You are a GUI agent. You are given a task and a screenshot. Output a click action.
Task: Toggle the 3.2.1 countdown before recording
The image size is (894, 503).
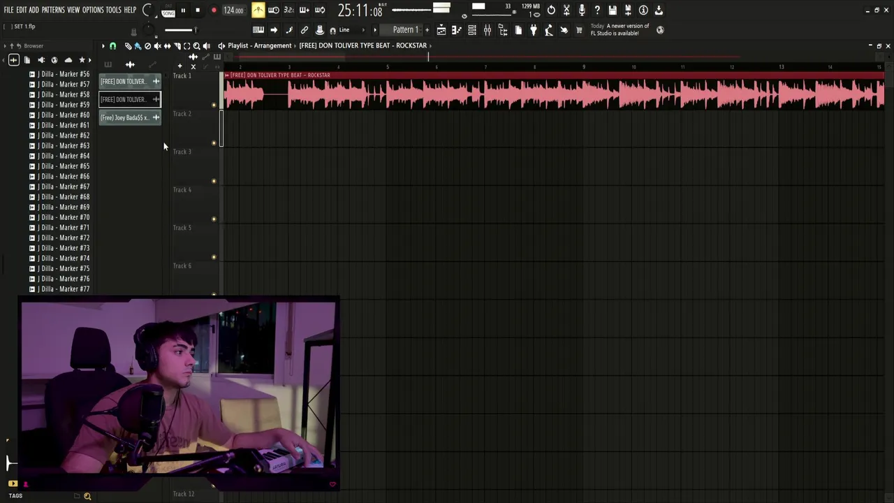[x=288, y=10]
